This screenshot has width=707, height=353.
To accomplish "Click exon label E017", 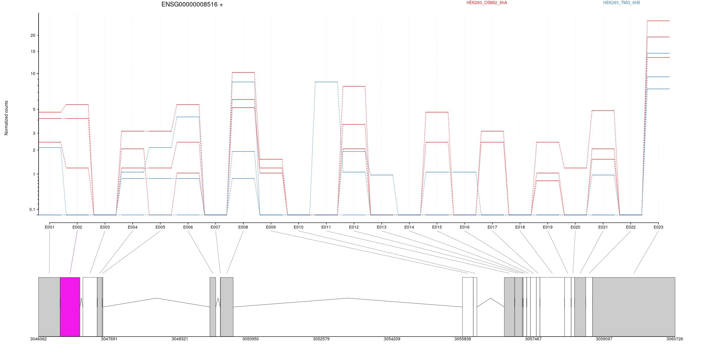I will tap(492, 227).
